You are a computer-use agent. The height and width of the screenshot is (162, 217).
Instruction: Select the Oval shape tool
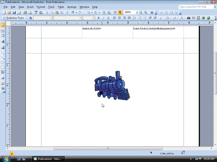(x=3, y=63)
